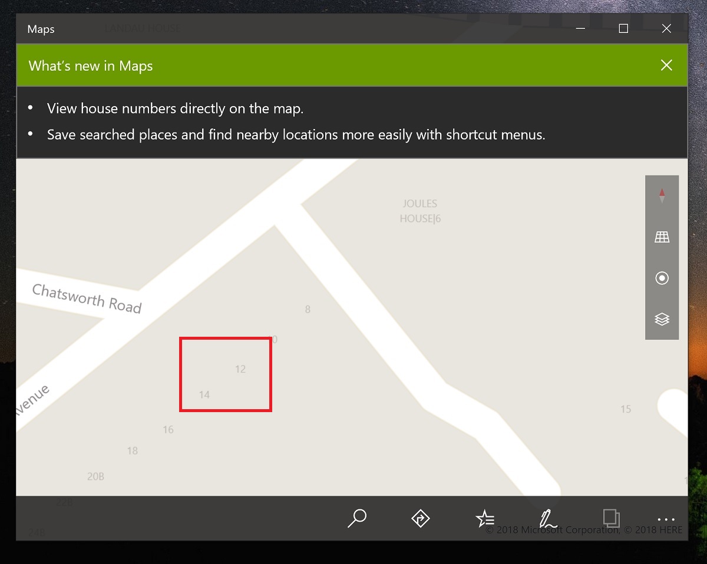Click the 2018 HERE copyright text
Screen dimensions: 707x564
coord(653,530)
